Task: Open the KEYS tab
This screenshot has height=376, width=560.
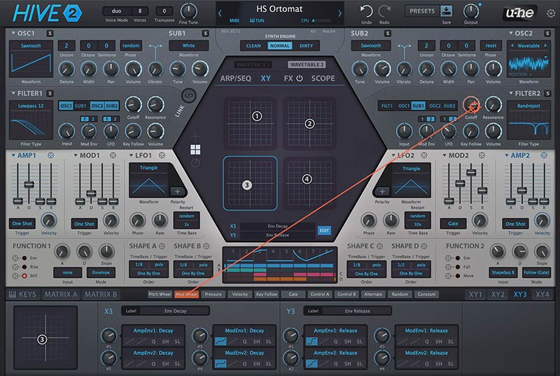Action: tap(22, 294)
